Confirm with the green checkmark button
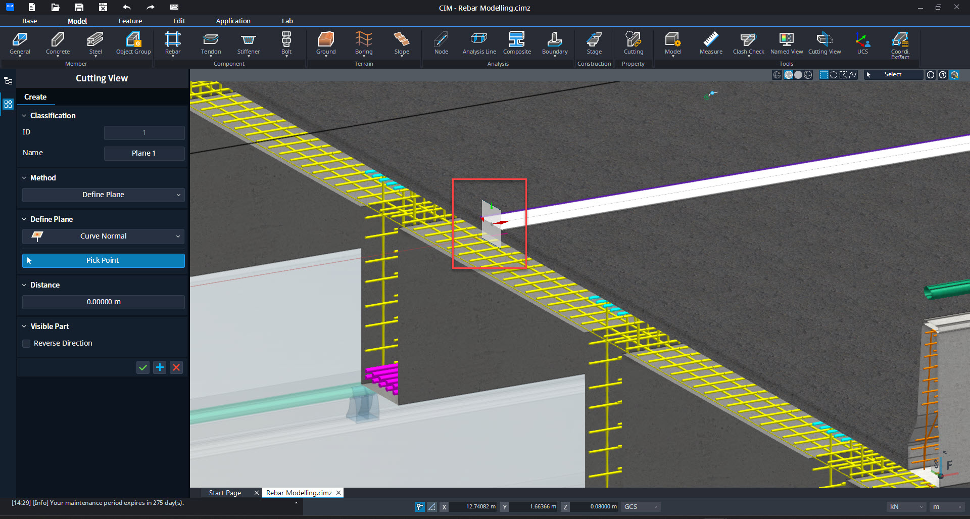Viewport: 970px width, 519px height. (x=143, y=367)
